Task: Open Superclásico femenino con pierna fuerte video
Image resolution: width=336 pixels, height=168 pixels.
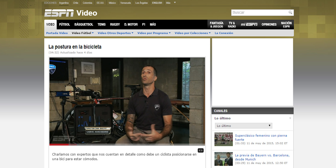Action: pyautogui.click(x=261, y=138)
